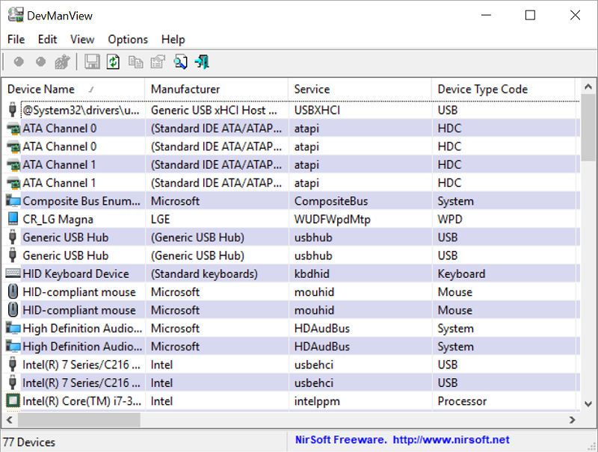
Task: Click the processor icon beside Intel(R) Core(TM) i7
Action: pos(13,400)
